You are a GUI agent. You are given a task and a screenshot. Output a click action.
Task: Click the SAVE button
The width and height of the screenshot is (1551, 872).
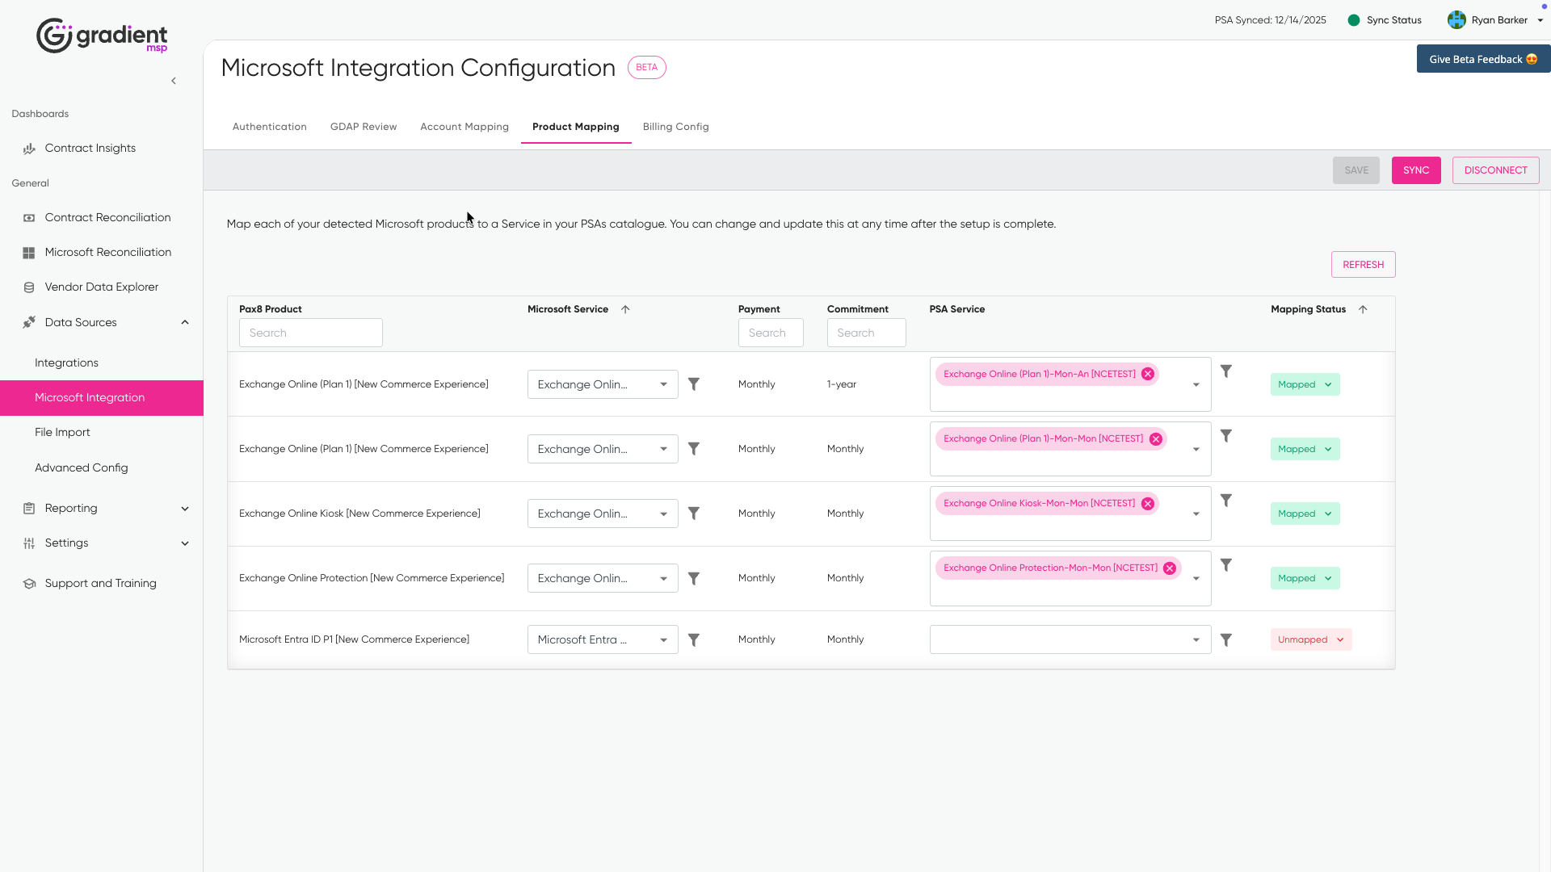pyautogui.click(x=1356, y=170)
